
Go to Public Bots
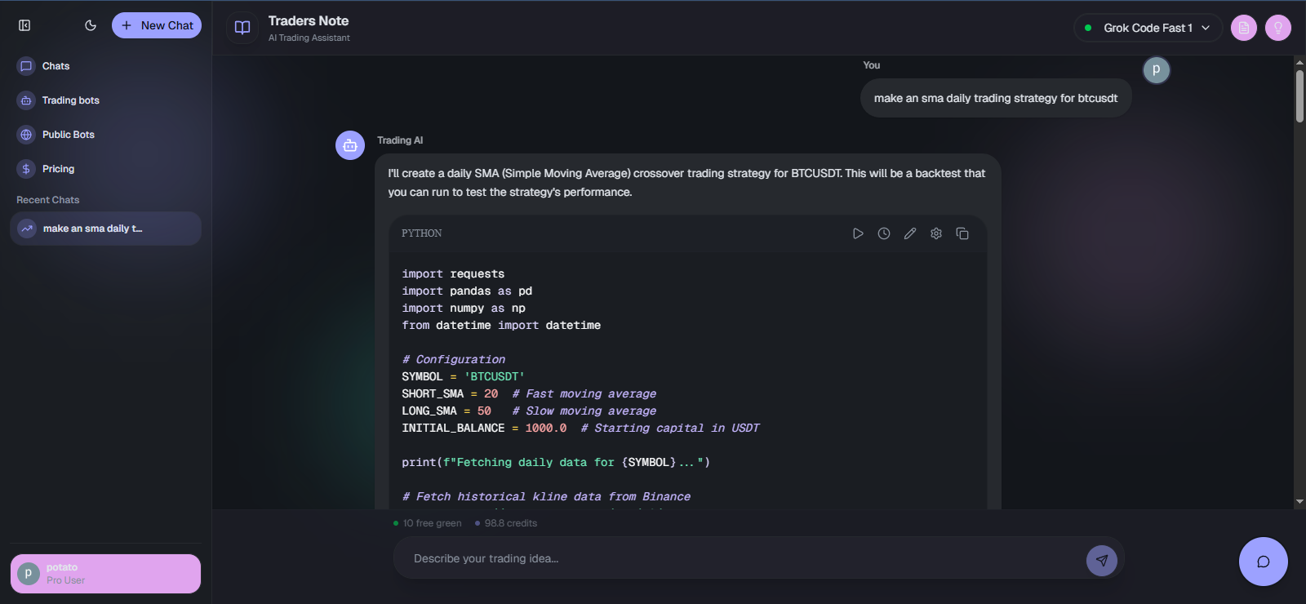tap(105, 135)
